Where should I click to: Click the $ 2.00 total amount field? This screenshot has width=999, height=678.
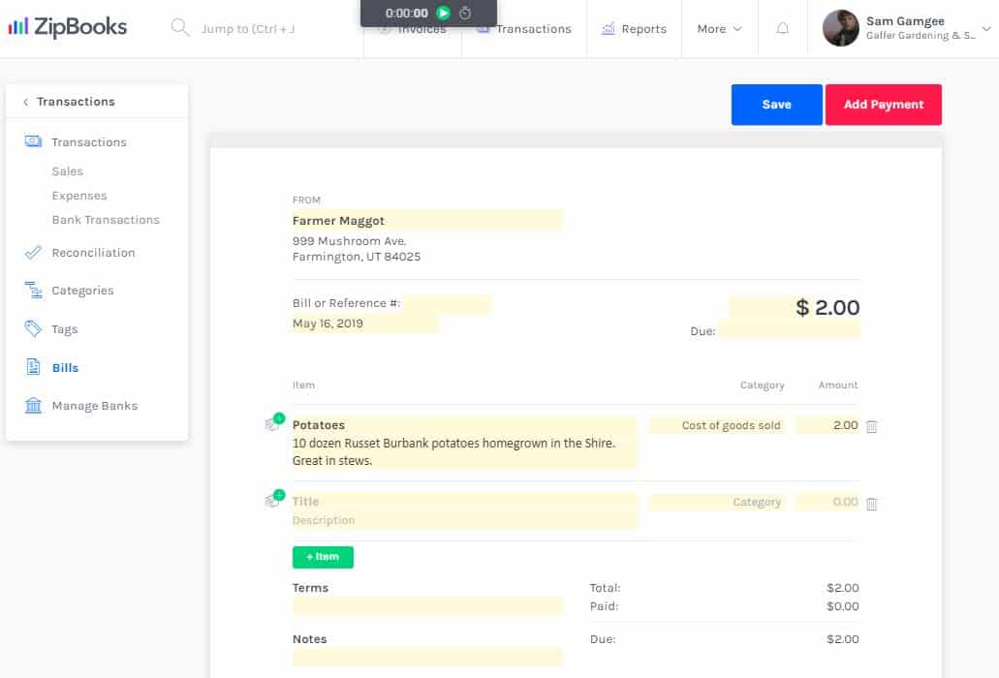795,308
